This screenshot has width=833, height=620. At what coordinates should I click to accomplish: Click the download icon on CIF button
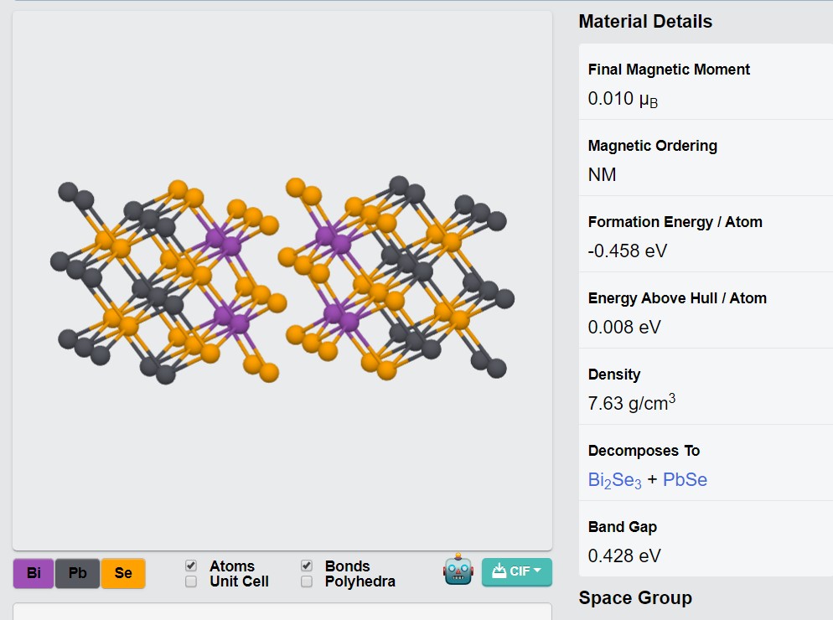pyautogui.click(x=499, y=571)
